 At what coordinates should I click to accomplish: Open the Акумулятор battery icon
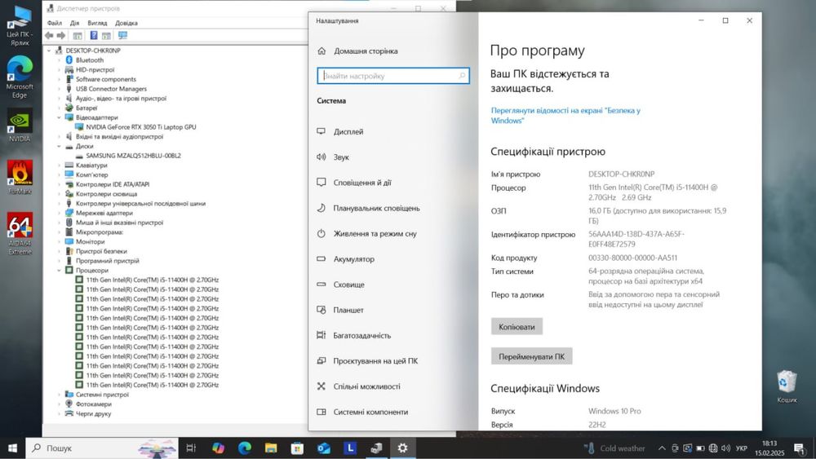point(321,259)
